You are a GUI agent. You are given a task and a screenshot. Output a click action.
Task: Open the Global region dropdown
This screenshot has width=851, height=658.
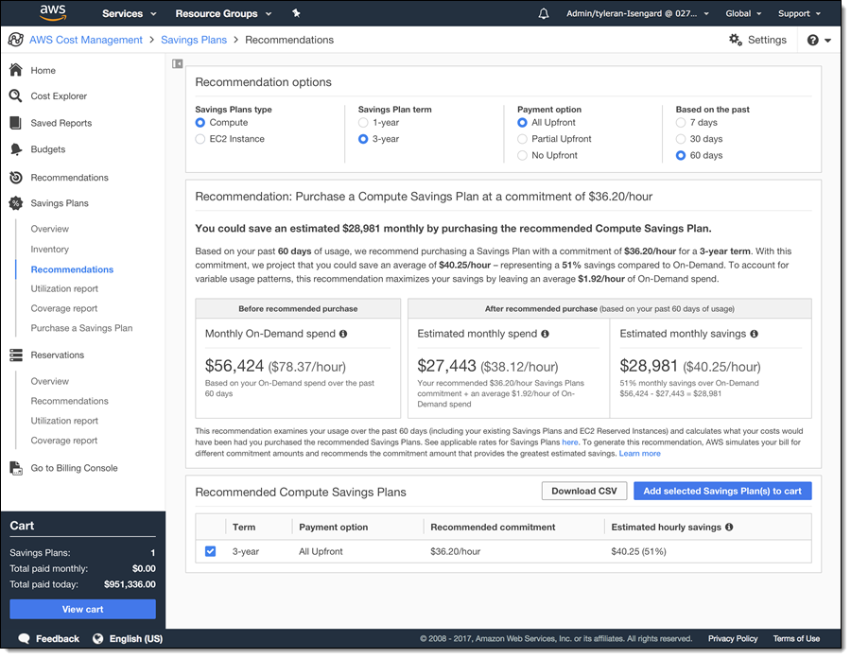pos(743,13)
